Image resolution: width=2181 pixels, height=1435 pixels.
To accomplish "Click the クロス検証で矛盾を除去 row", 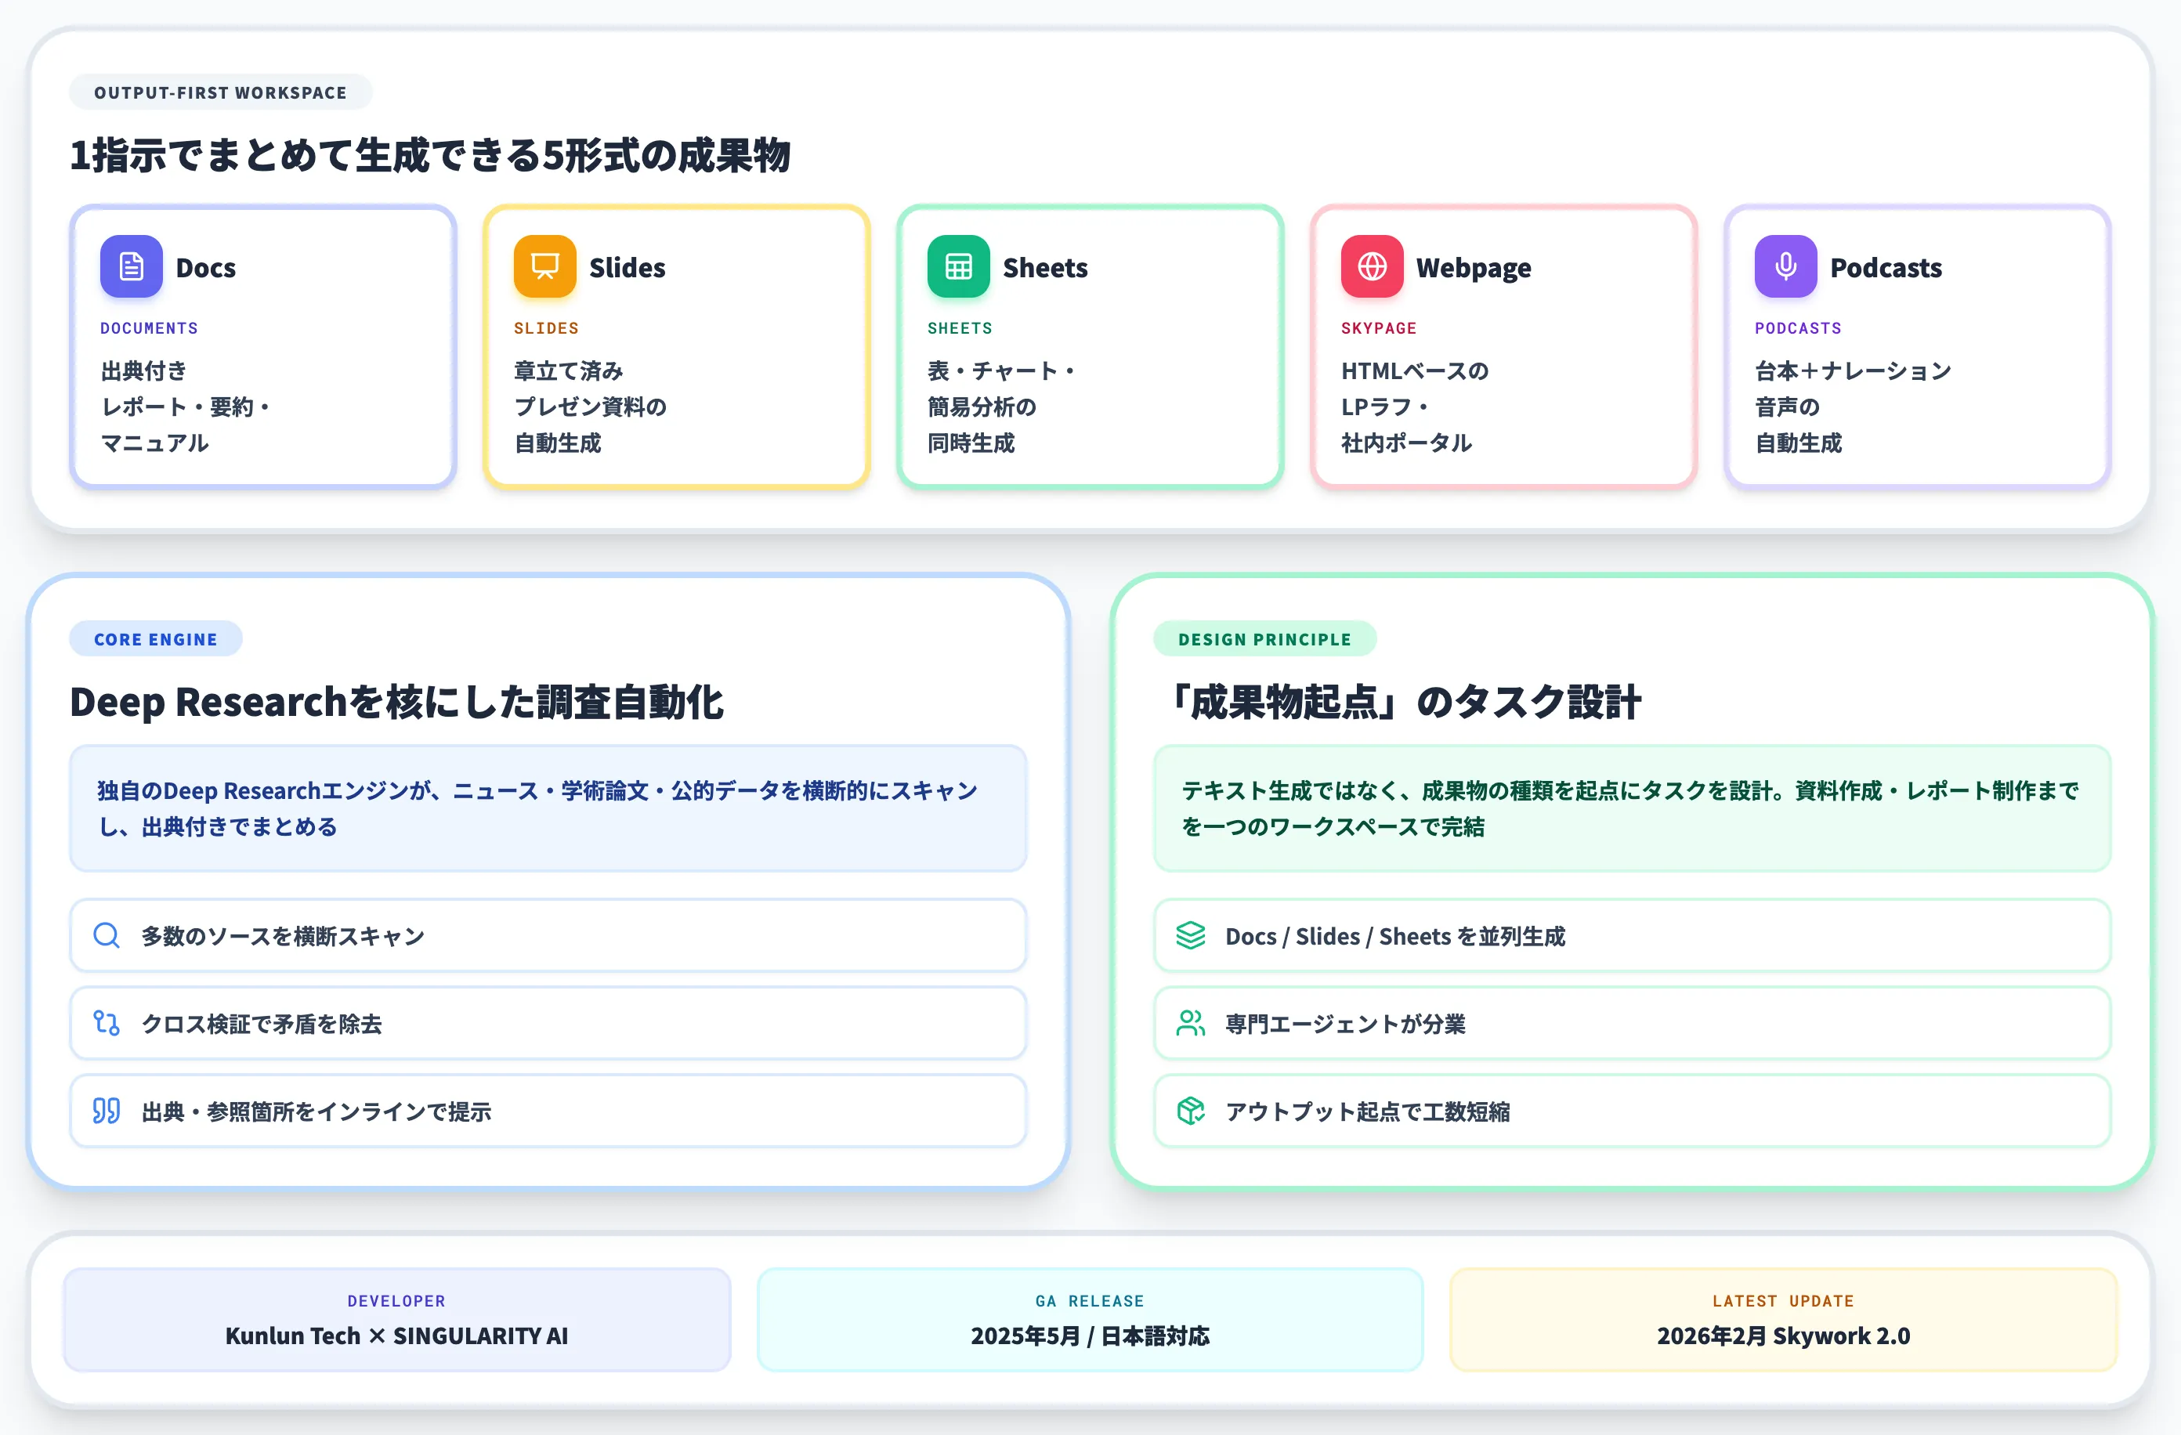I will tap(548, 1024).
